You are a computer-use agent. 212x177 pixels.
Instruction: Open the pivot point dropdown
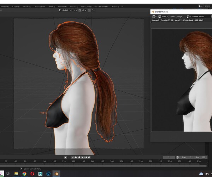click(75, 10)
